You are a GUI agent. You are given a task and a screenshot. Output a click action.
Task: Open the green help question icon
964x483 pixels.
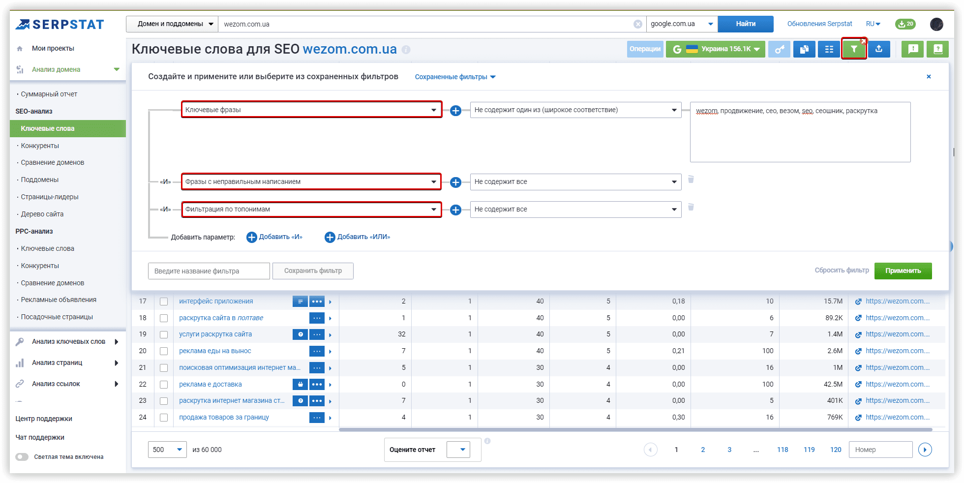coord(938,49)
